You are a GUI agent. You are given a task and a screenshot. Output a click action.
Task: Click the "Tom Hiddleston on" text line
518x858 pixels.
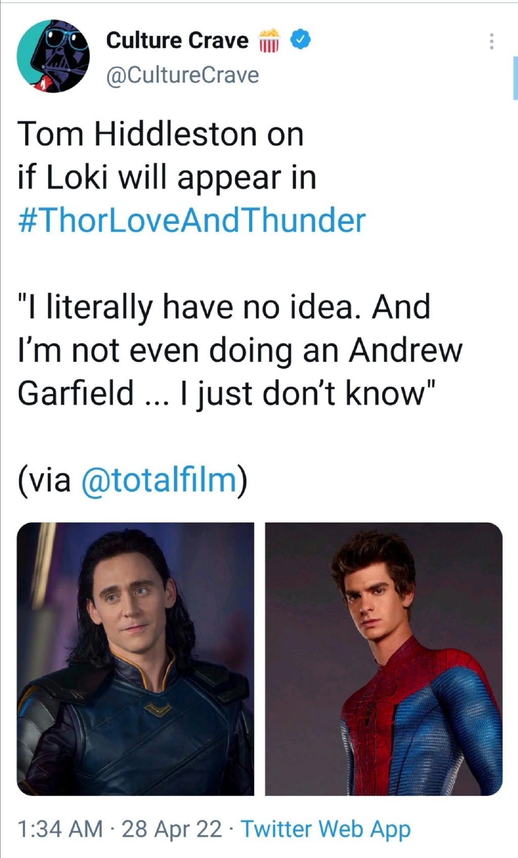[x=160, y=134]
